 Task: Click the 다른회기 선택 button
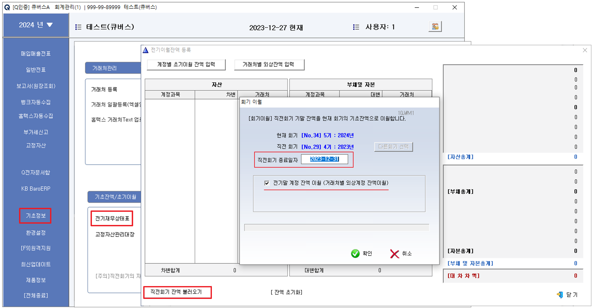[393, 147]
